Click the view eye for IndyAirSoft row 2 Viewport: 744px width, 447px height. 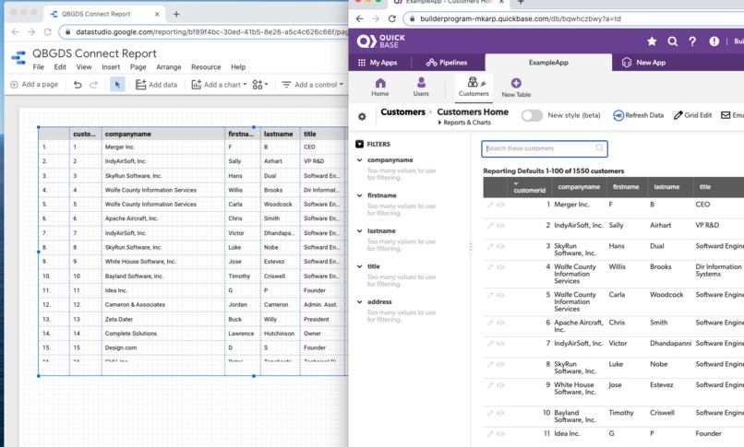point(500,226)
